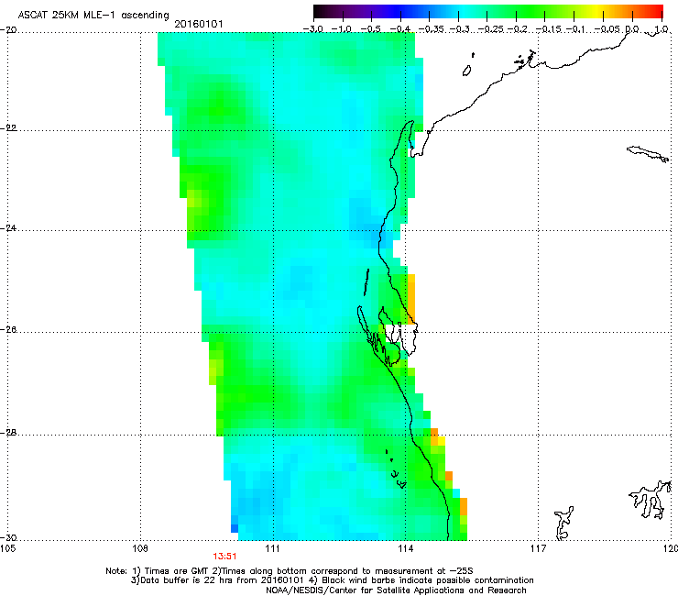Click the longitude label '117' on bottom axis
The width and height of the screenshot is (678, 596).
pos(538,549)
